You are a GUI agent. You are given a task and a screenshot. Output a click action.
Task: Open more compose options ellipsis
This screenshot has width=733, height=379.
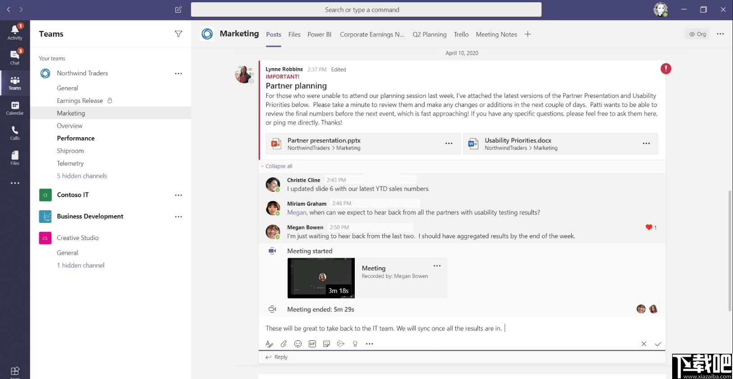coord(370,344)
